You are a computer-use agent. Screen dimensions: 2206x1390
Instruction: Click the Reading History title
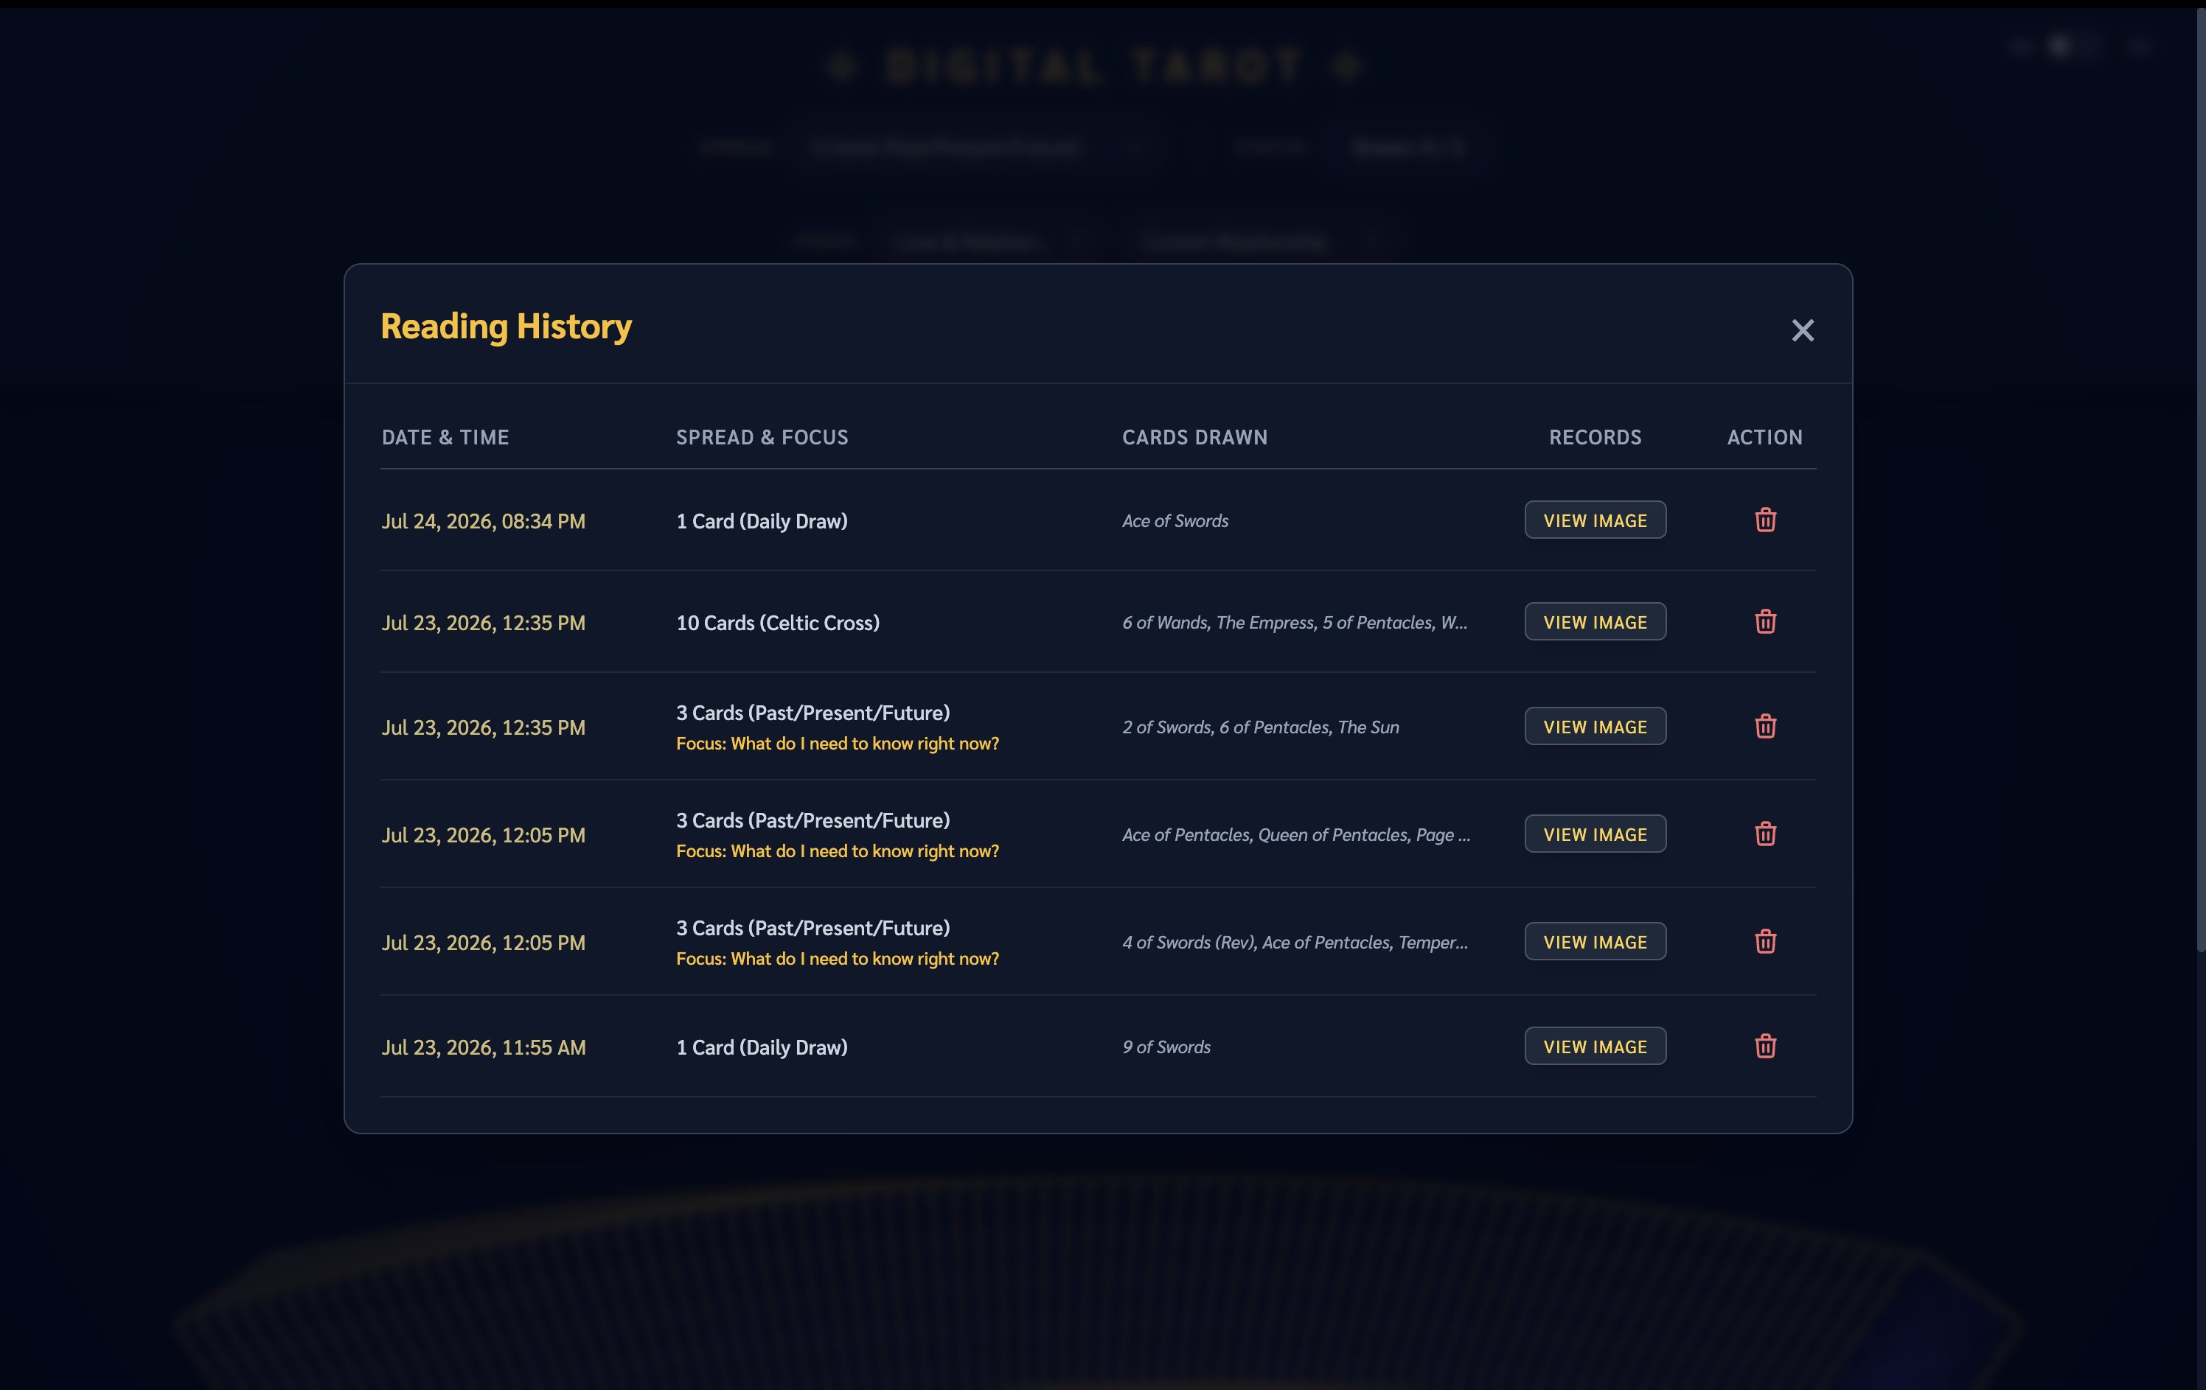(506, 327)
